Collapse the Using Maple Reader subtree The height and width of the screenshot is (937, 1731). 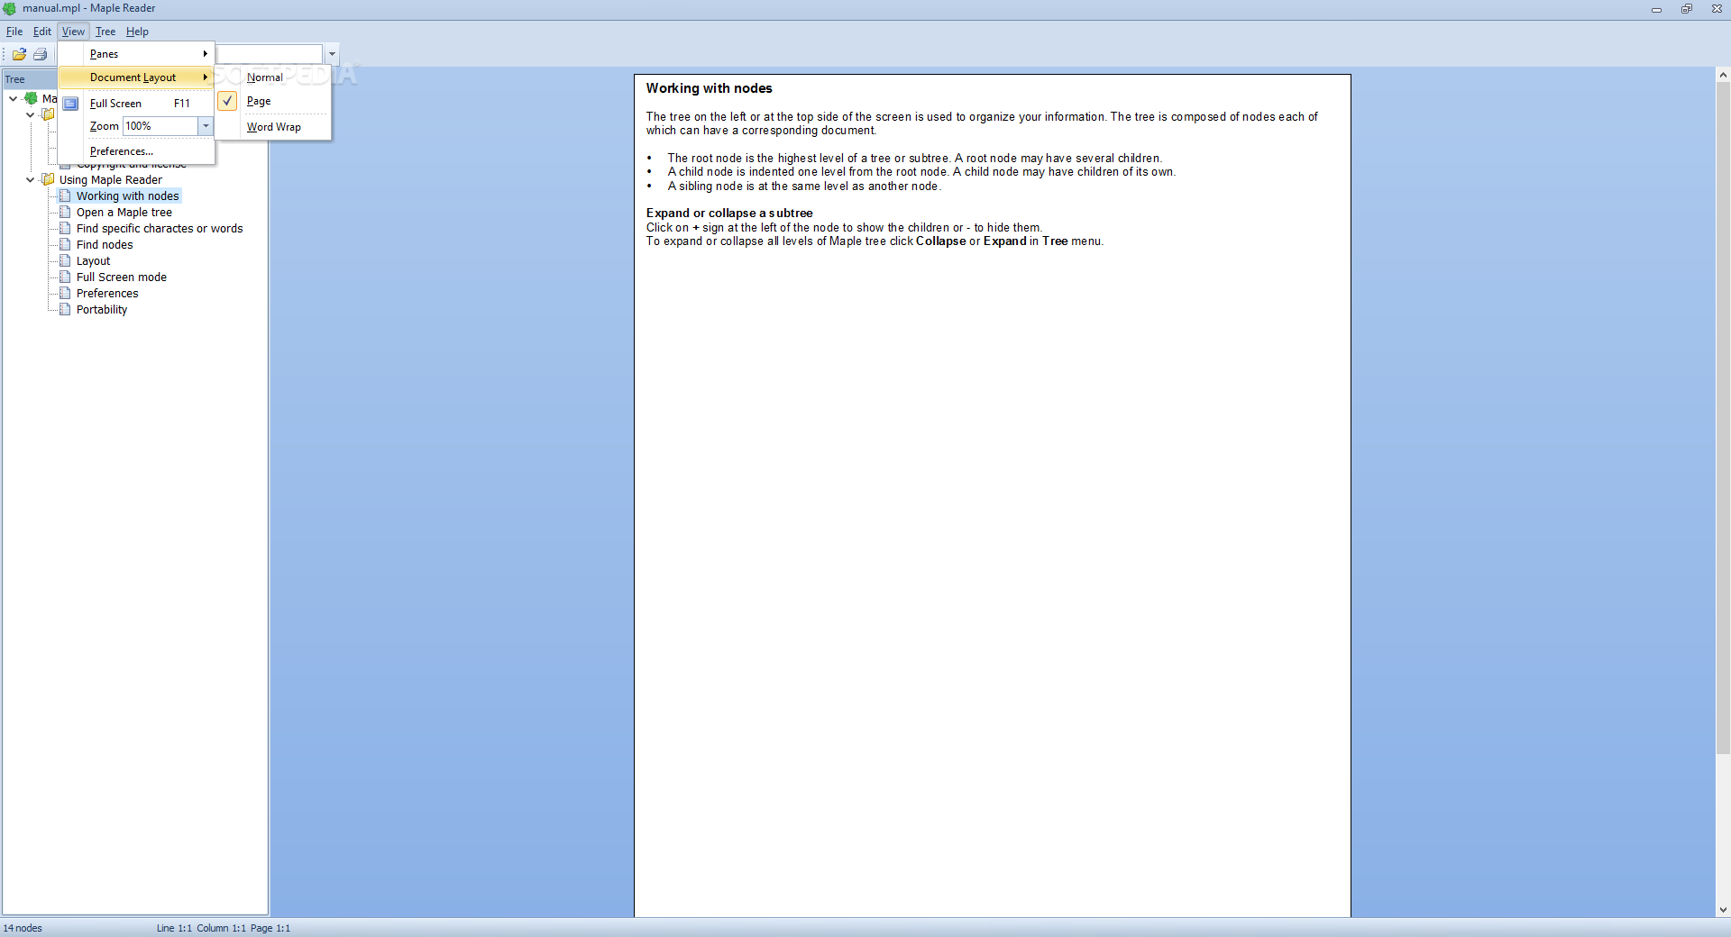click(x=31, y=179)
